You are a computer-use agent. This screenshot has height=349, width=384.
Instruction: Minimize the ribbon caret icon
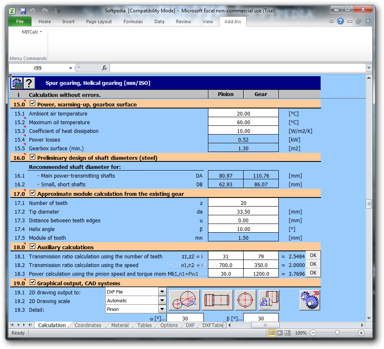(331, 22)
